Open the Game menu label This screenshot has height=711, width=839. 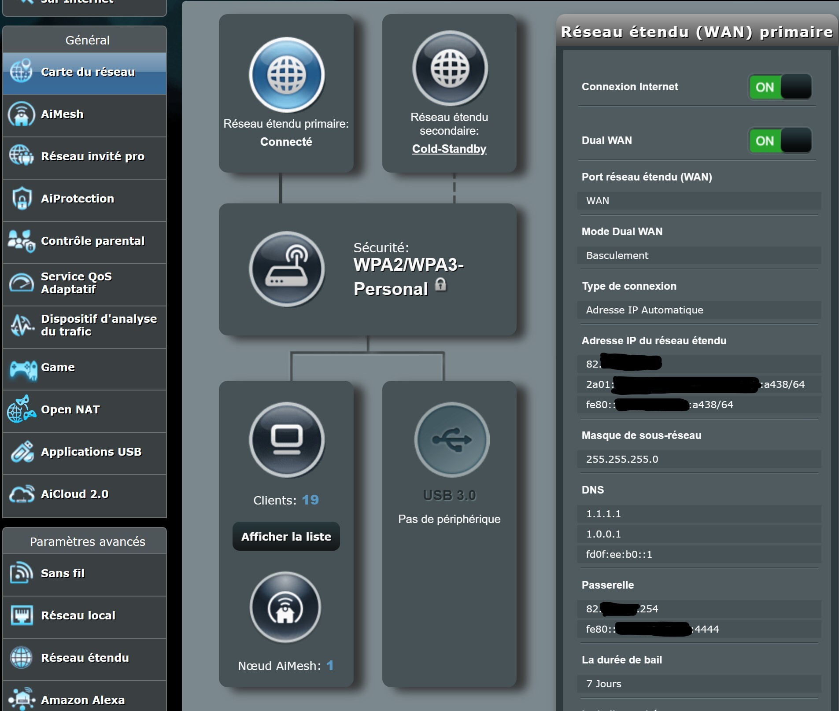(x=58, y=367)
